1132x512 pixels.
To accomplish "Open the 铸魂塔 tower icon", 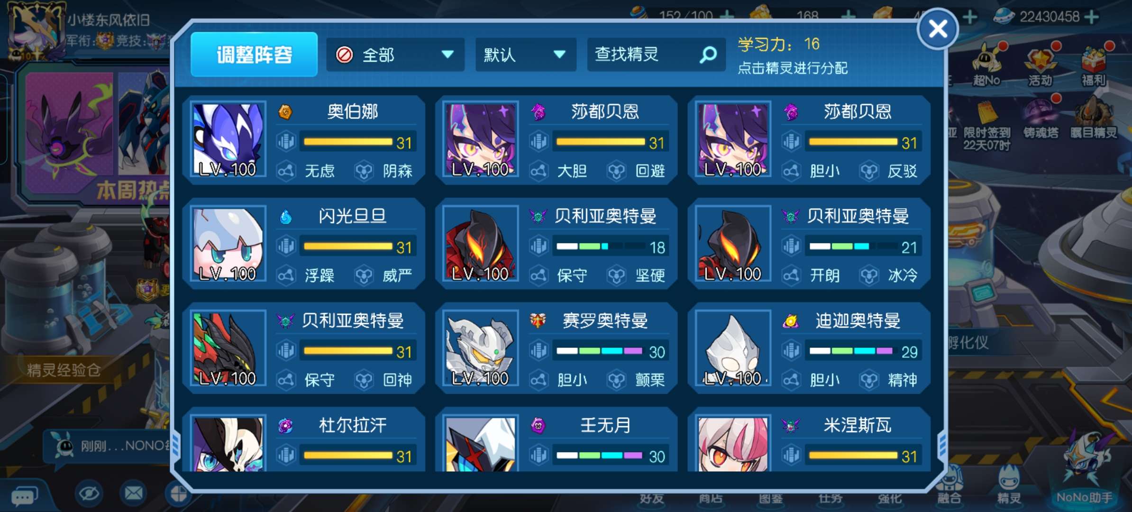I will click(x=1041, y=119).
